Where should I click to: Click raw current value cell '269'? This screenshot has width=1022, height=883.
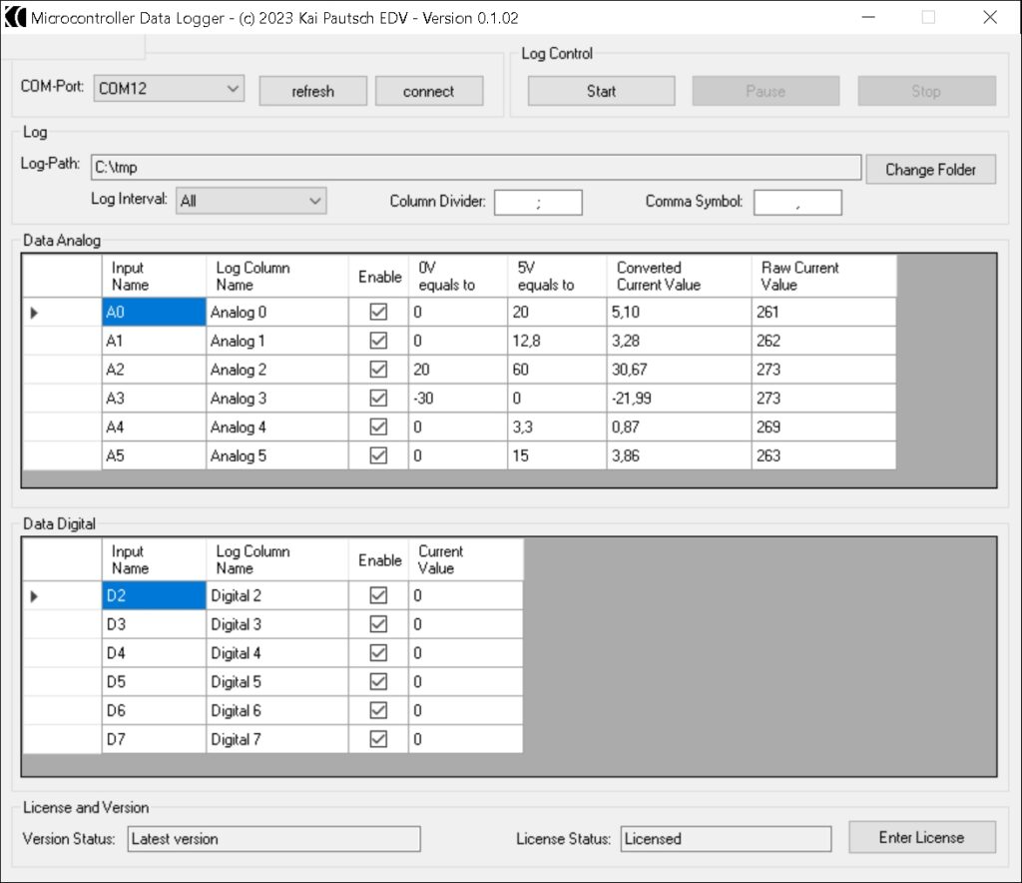coord(823,427)
